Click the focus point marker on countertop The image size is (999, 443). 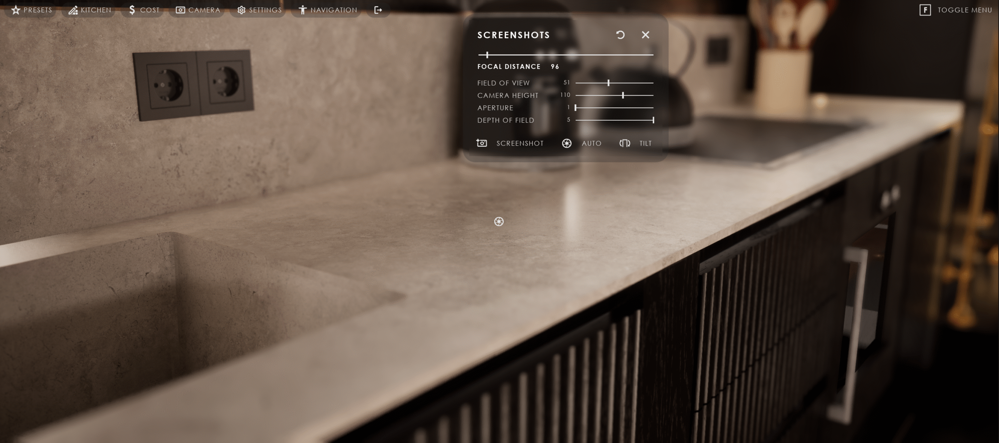(x=499, y=222)
